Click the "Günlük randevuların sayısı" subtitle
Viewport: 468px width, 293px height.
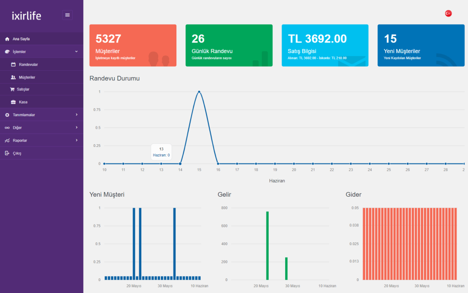pos(212,58)
